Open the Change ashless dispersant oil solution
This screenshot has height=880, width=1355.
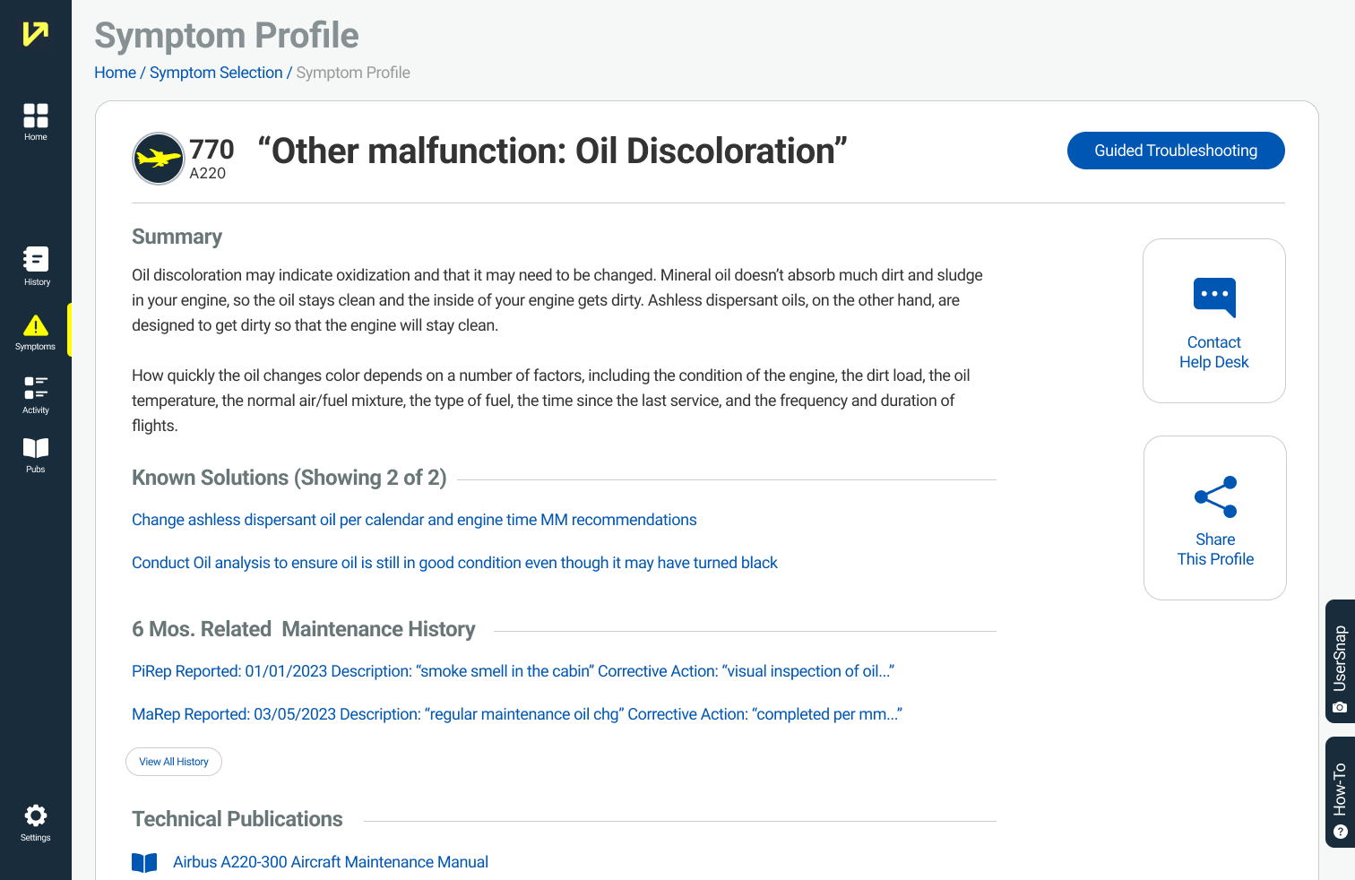tap(414, 520)
